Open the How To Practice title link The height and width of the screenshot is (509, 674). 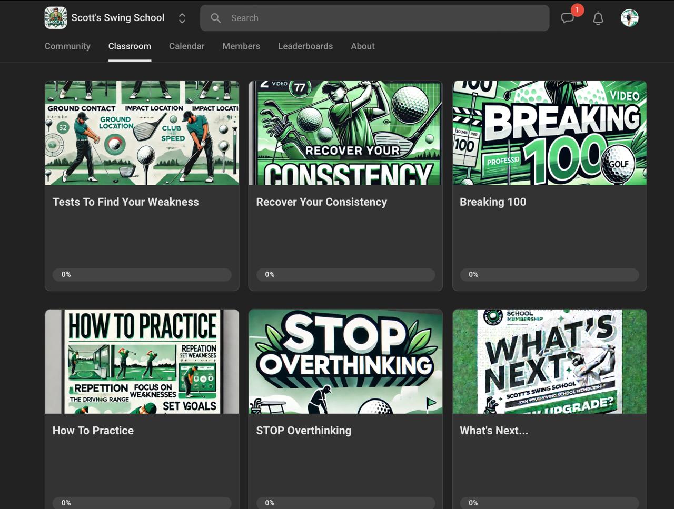click(x=93, y=431)
